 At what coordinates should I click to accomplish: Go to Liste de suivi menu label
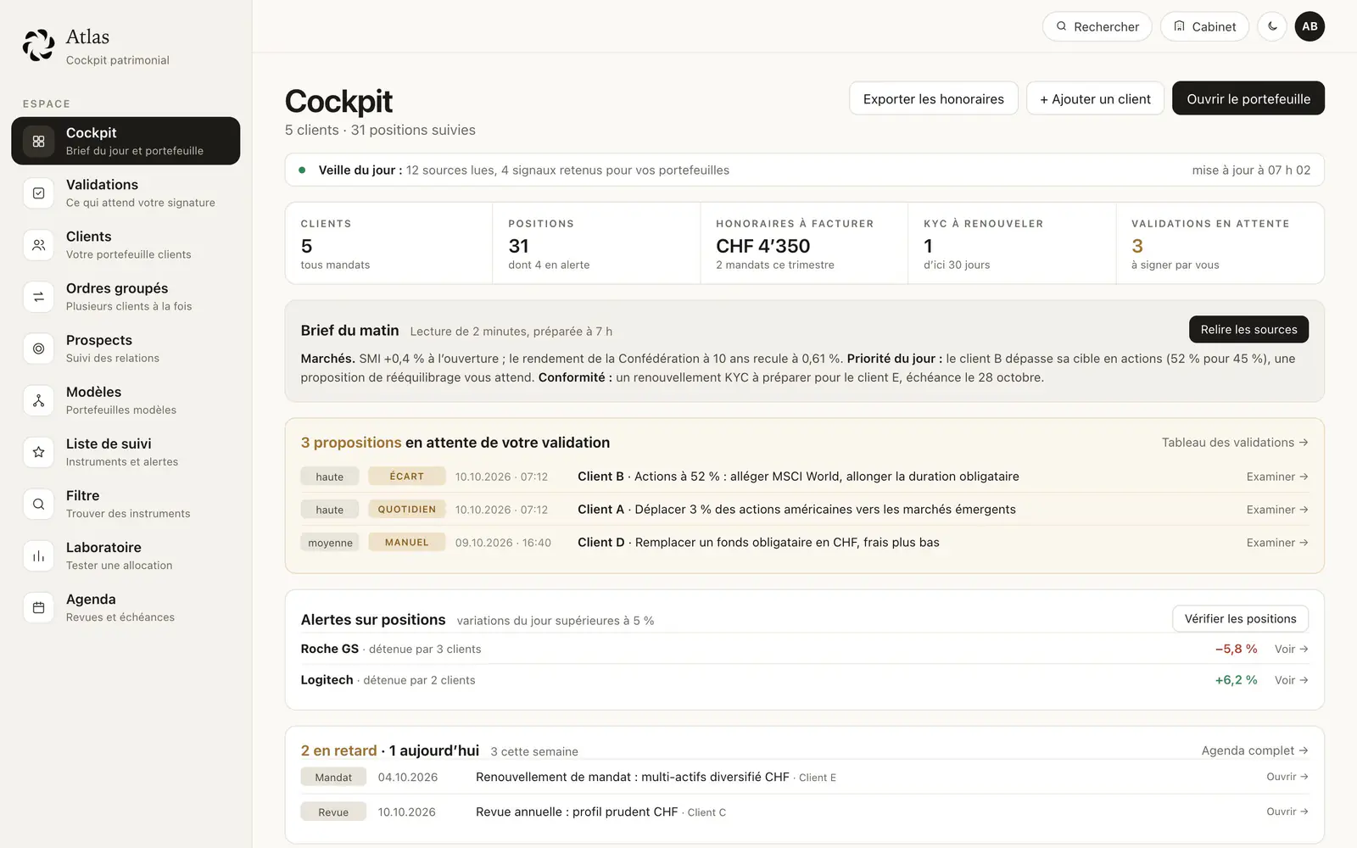(x=109, y=444)
